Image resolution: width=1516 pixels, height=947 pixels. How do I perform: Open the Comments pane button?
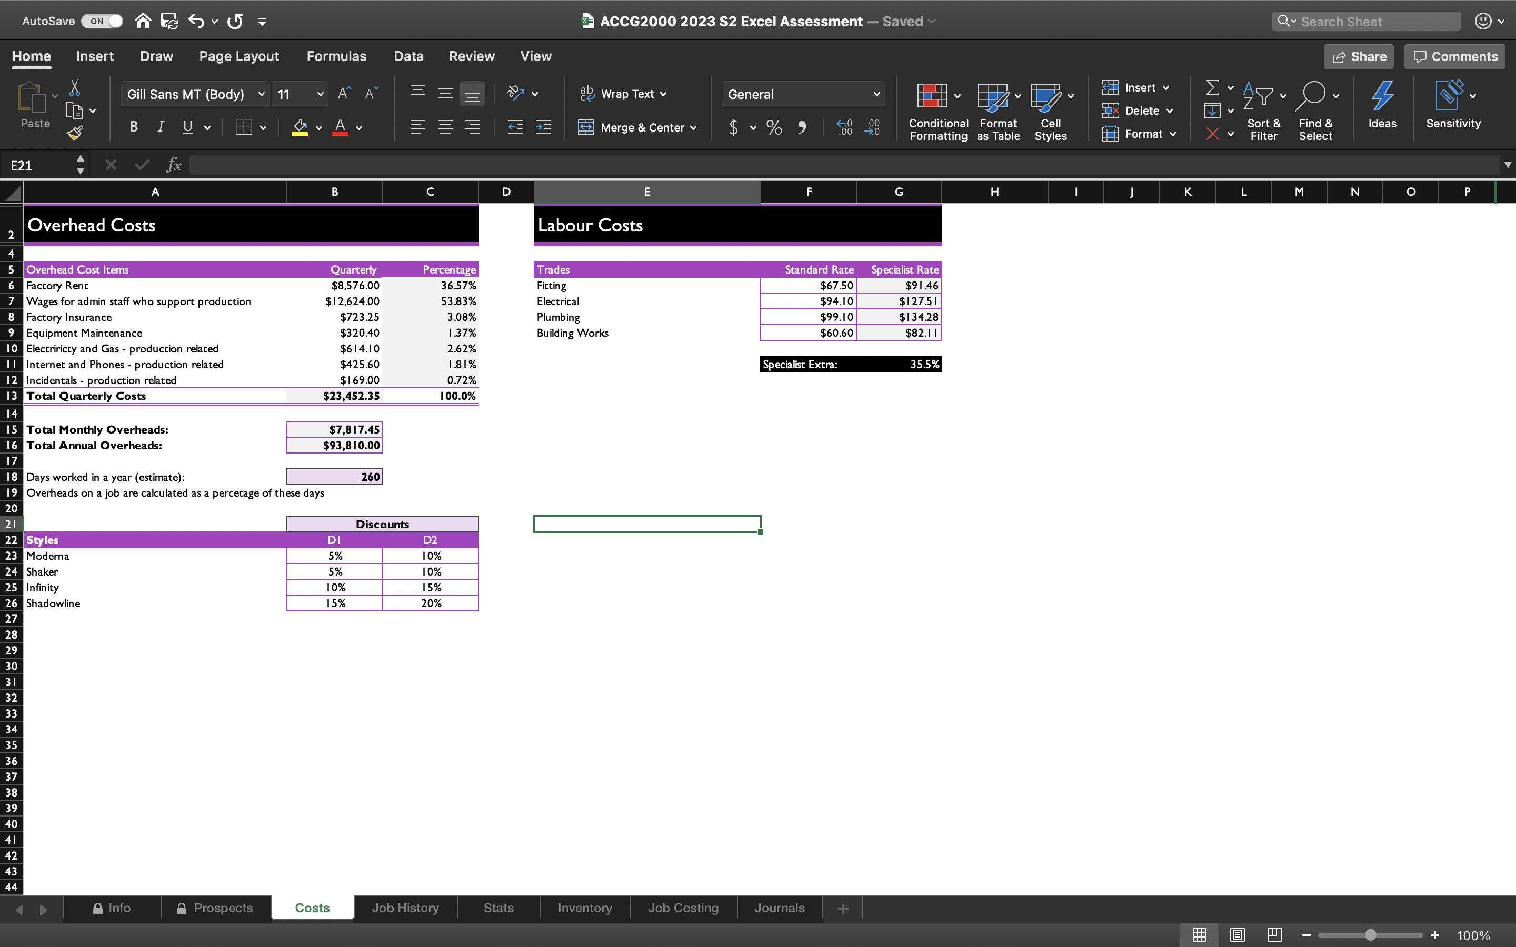tap(1454, 56)
